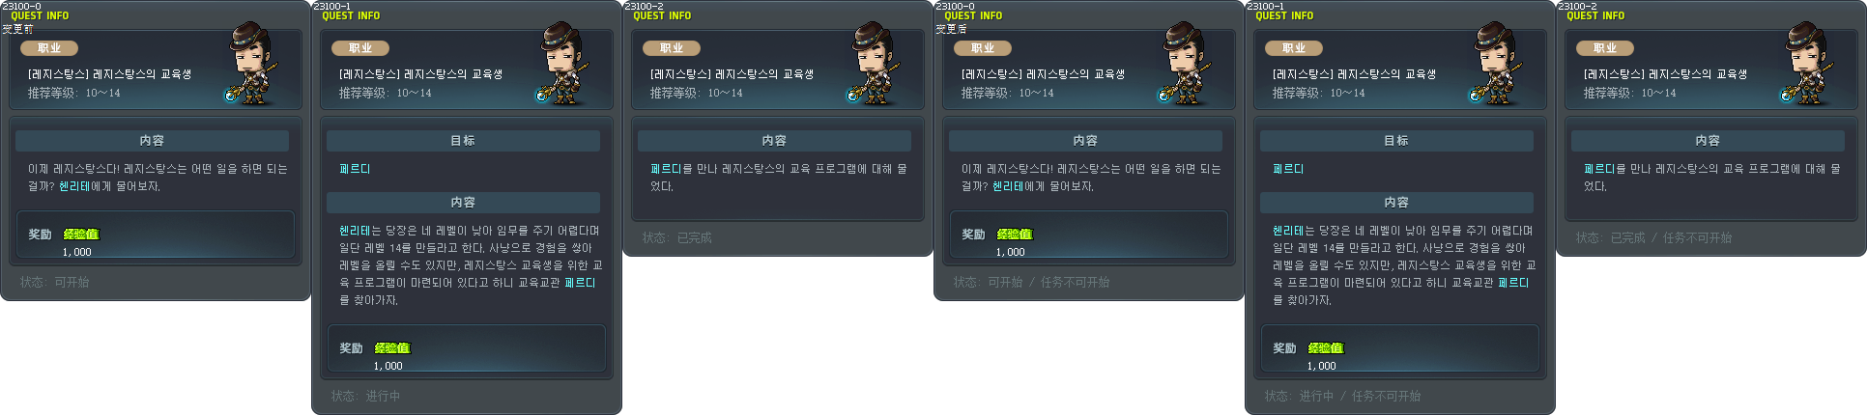1867x415 pixels.
Task: Click the 变更后 label
Action: coord(951,29)
